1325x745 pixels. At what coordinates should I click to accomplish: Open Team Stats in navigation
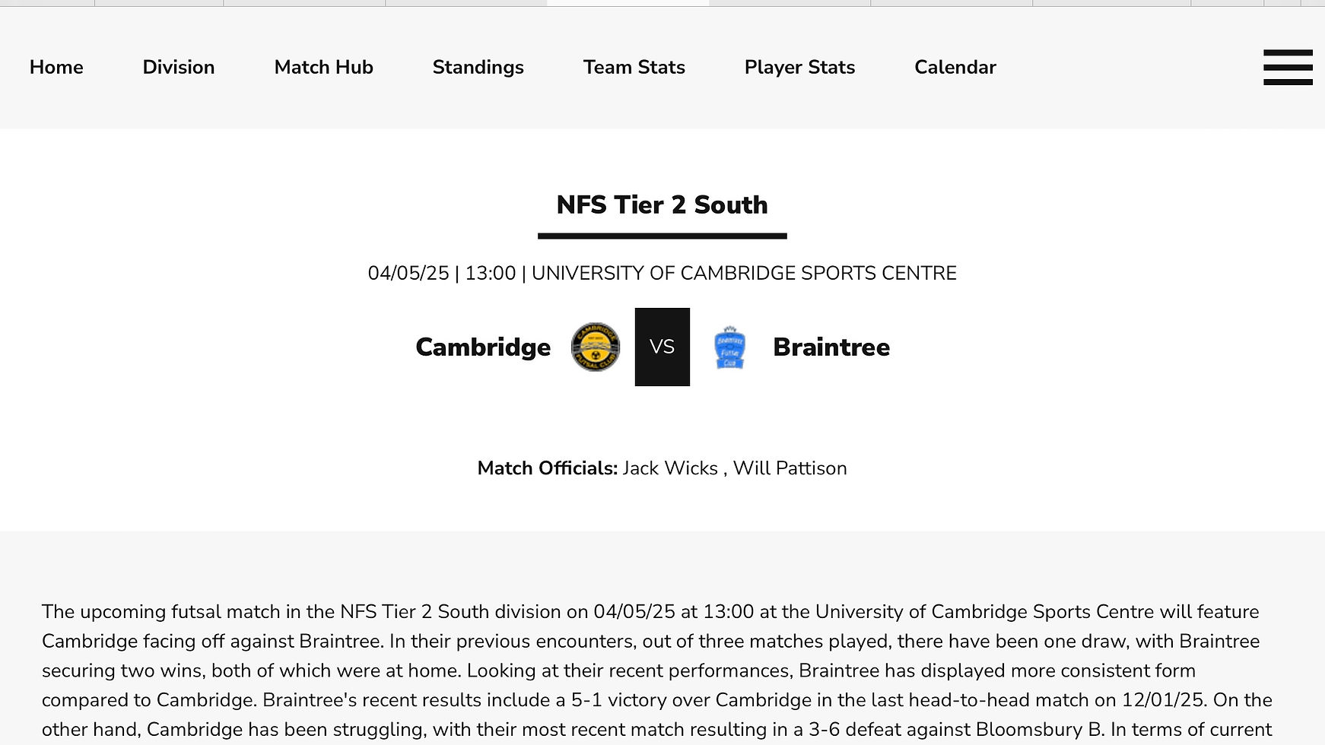click(x=634, y=67)
